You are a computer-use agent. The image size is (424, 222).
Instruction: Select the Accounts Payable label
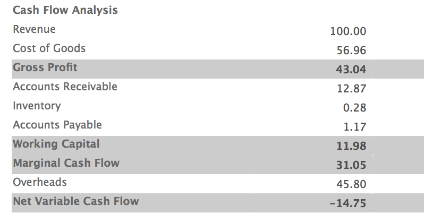pos(57,125)
